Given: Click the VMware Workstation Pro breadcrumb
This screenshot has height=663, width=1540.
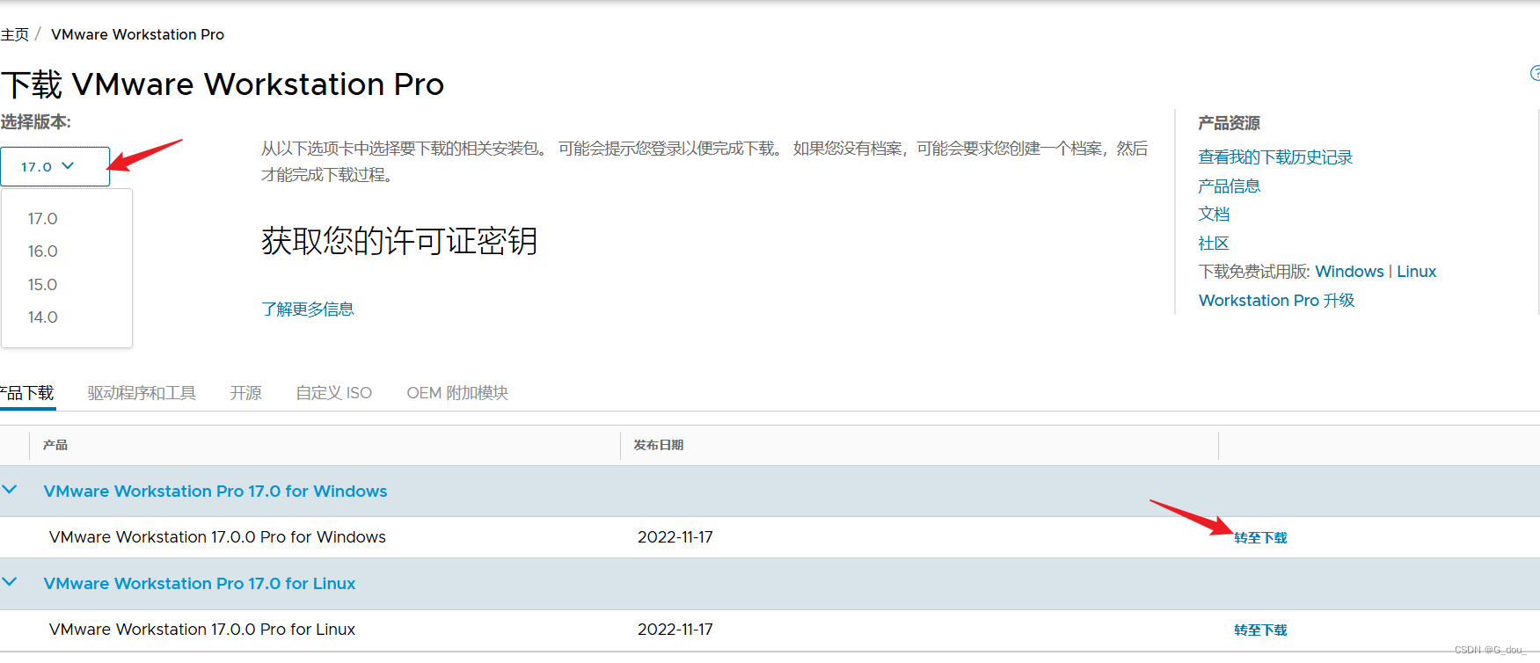Looking at the screenshot, I should coord(137,34).
